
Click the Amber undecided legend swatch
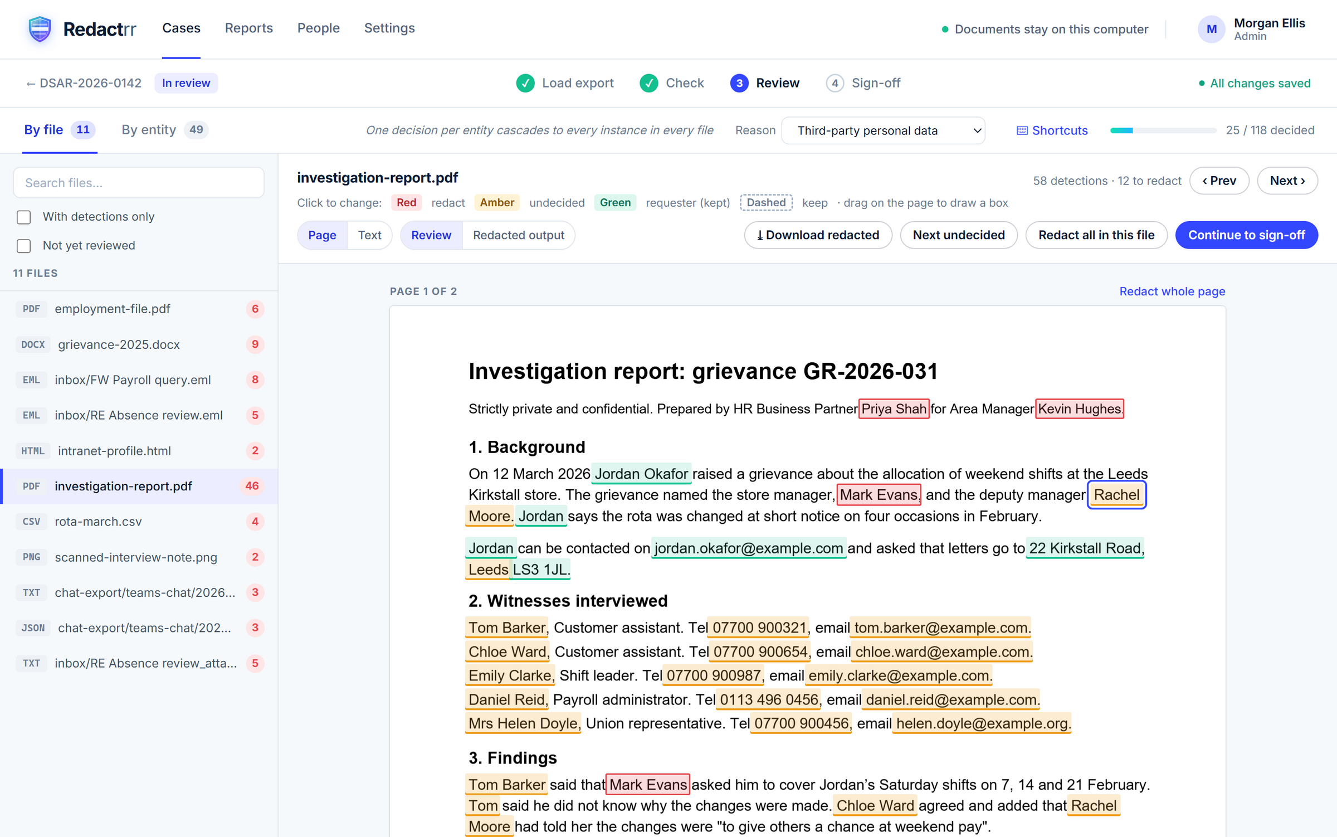coord(496,202)
